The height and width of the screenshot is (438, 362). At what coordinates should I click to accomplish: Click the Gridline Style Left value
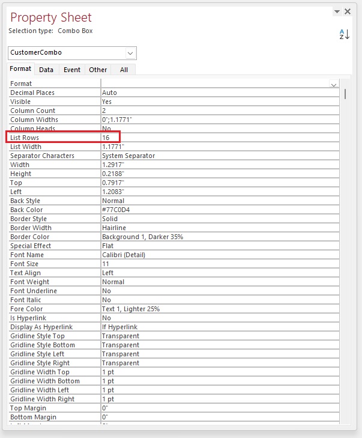point(220,354)
